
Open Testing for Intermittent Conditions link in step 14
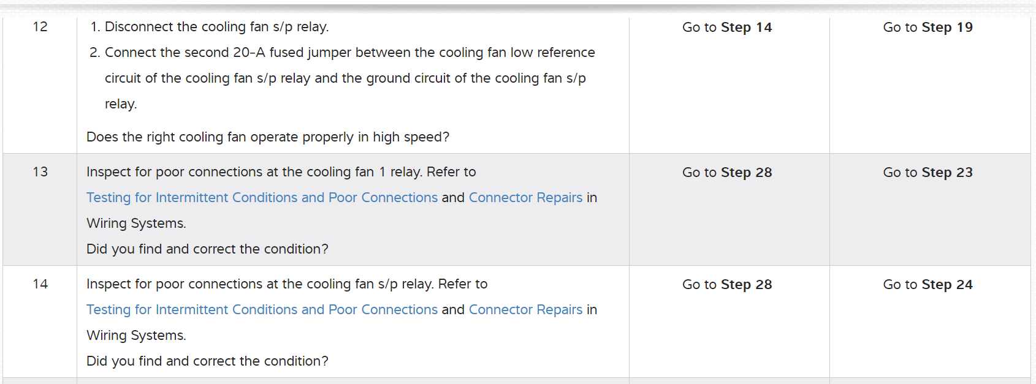[x=262, y=310]
